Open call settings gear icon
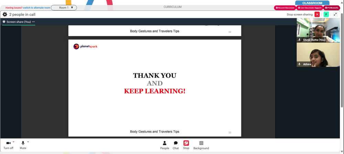 pos(5,14)
